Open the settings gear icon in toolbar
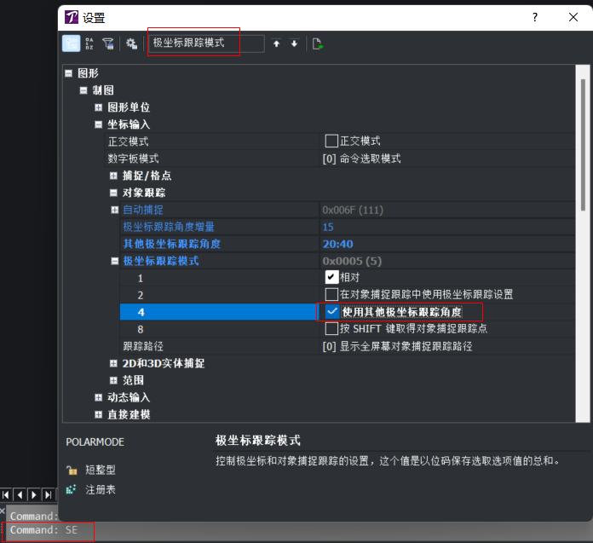The image size is (593, 543). point(131,43)
